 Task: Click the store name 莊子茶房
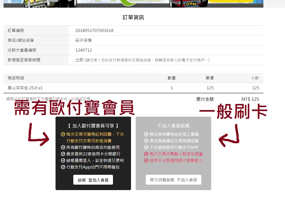pos(83,40)
